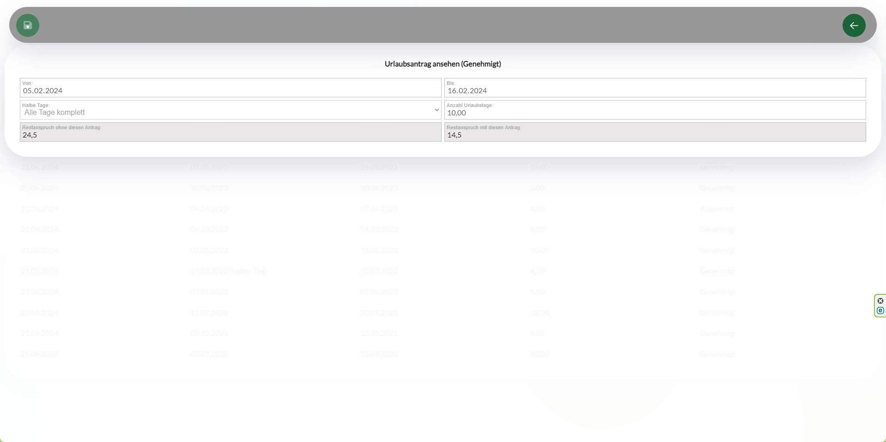Open the 14.03.2022 (halber Tag) request

click(x=228, y=271)
